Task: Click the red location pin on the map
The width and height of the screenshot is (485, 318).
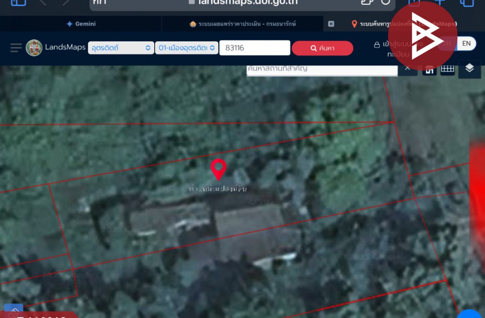Action: click(x=218, y=169)
